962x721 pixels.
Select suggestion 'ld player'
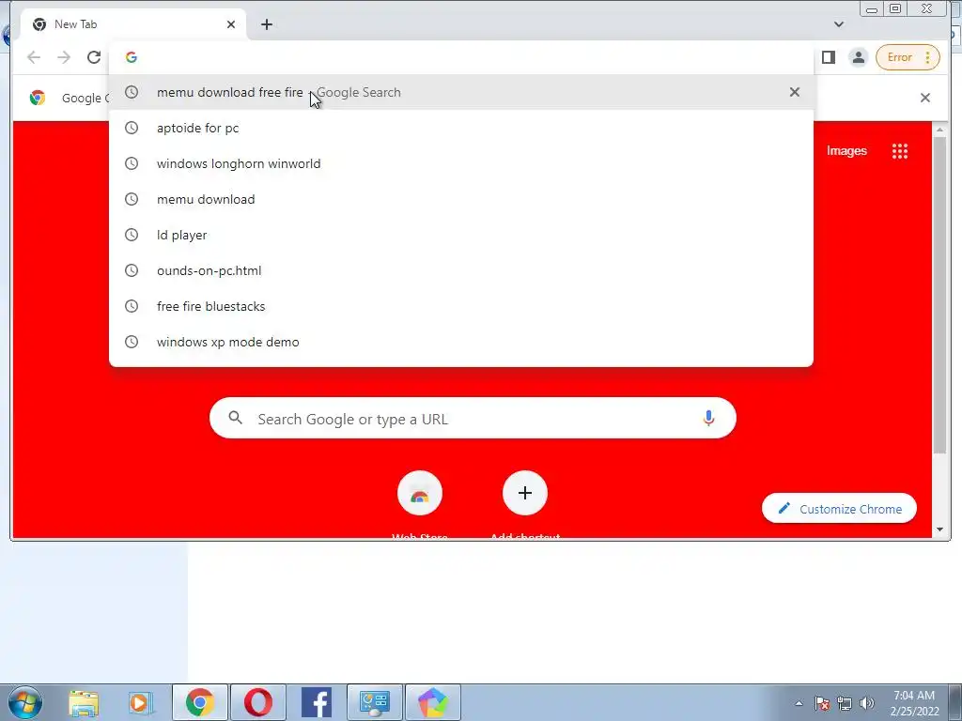click(461, 235)
